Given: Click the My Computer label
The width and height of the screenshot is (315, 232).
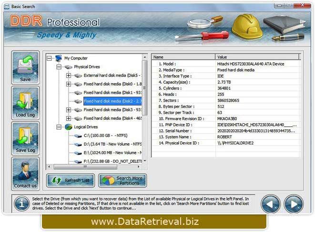Looking at the screenshot, I should click(76, 58).
